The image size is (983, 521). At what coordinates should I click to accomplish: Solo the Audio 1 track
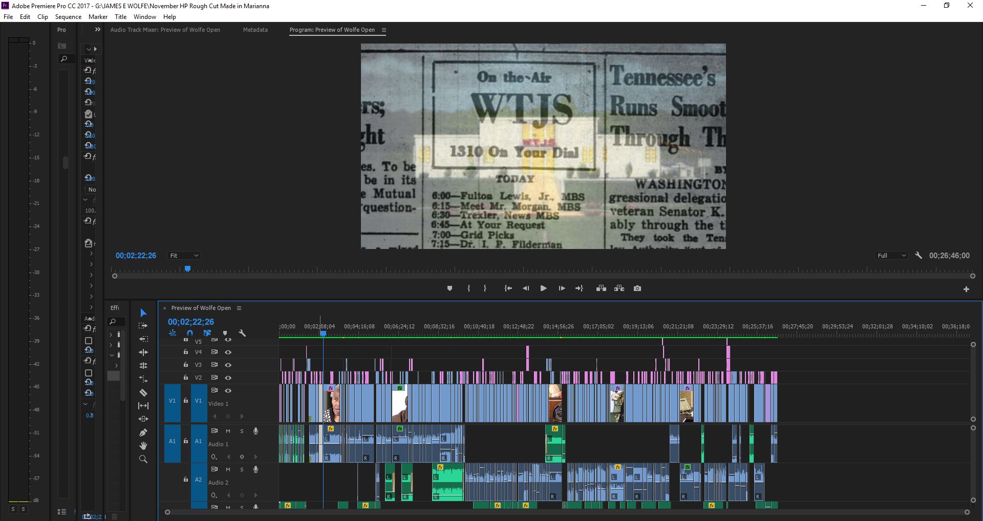coord(242,431)
